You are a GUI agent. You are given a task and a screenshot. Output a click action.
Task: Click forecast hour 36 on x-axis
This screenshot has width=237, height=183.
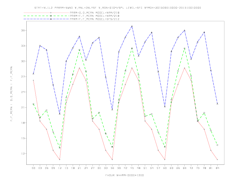pyautogui.click(x=112, y=168)
